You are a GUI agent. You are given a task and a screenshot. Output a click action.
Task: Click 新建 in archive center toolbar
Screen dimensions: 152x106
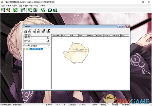point(26,31)
